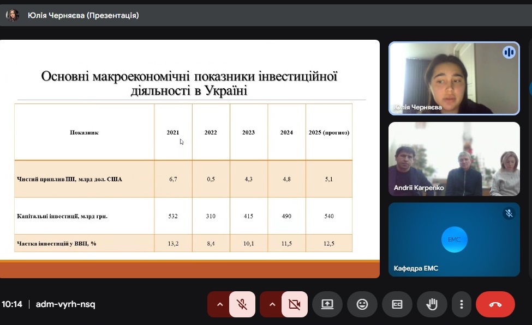Unmute the microphone in the call toolbar
This screenshot has width=532, height=325.
pyautogui.click(x=242, y=304)
